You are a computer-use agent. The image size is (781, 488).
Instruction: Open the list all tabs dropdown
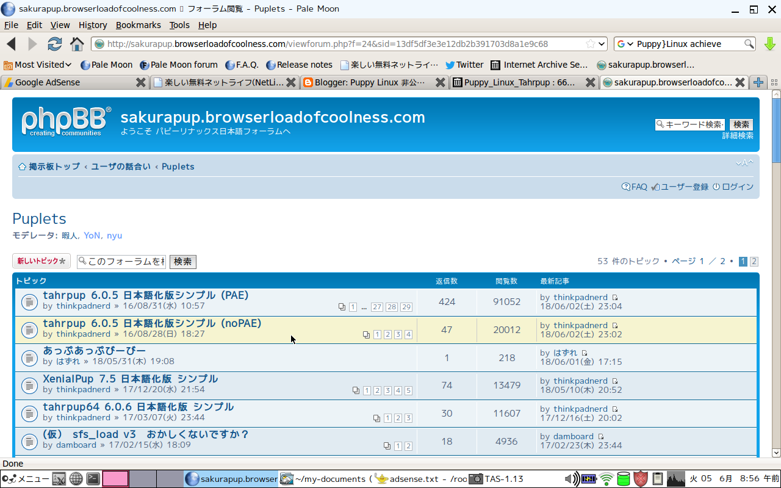pos(774,82)
